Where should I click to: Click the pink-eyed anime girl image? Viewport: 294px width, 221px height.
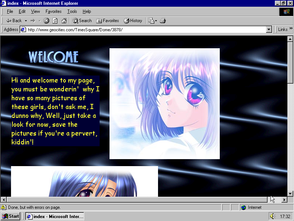164,104
